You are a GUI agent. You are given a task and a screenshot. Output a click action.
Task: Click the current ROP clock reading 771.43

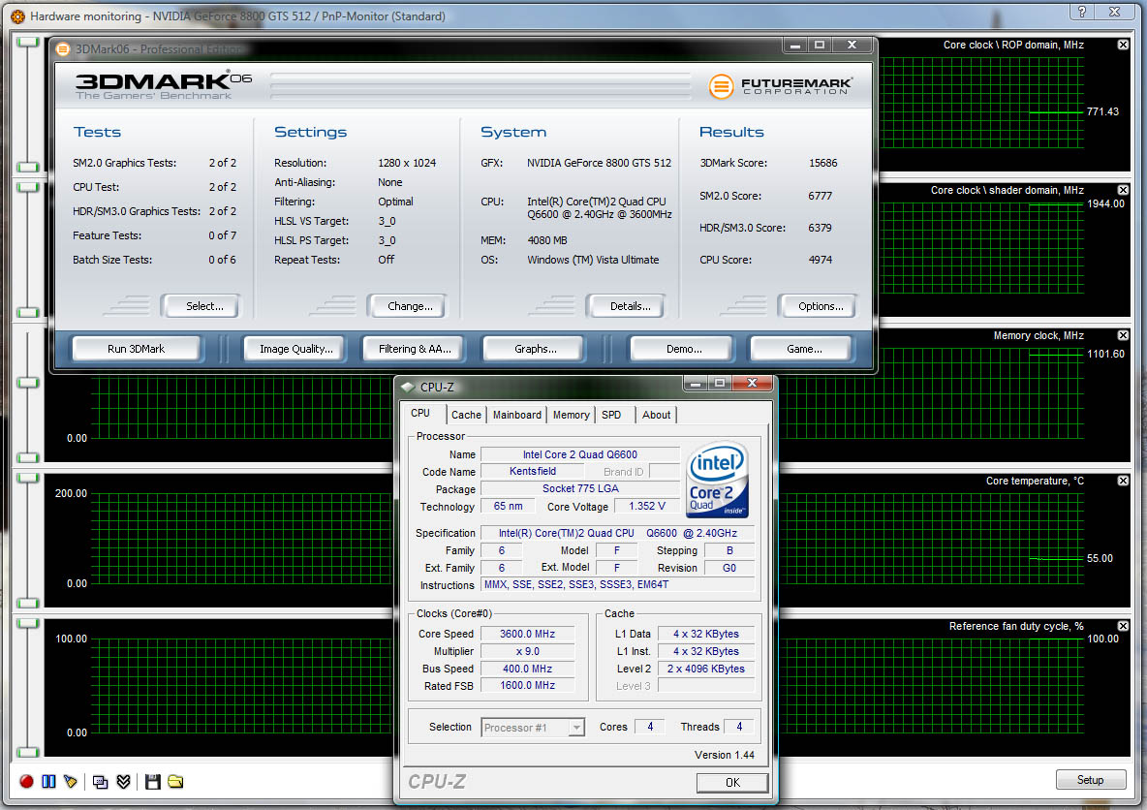point(1102,112)
